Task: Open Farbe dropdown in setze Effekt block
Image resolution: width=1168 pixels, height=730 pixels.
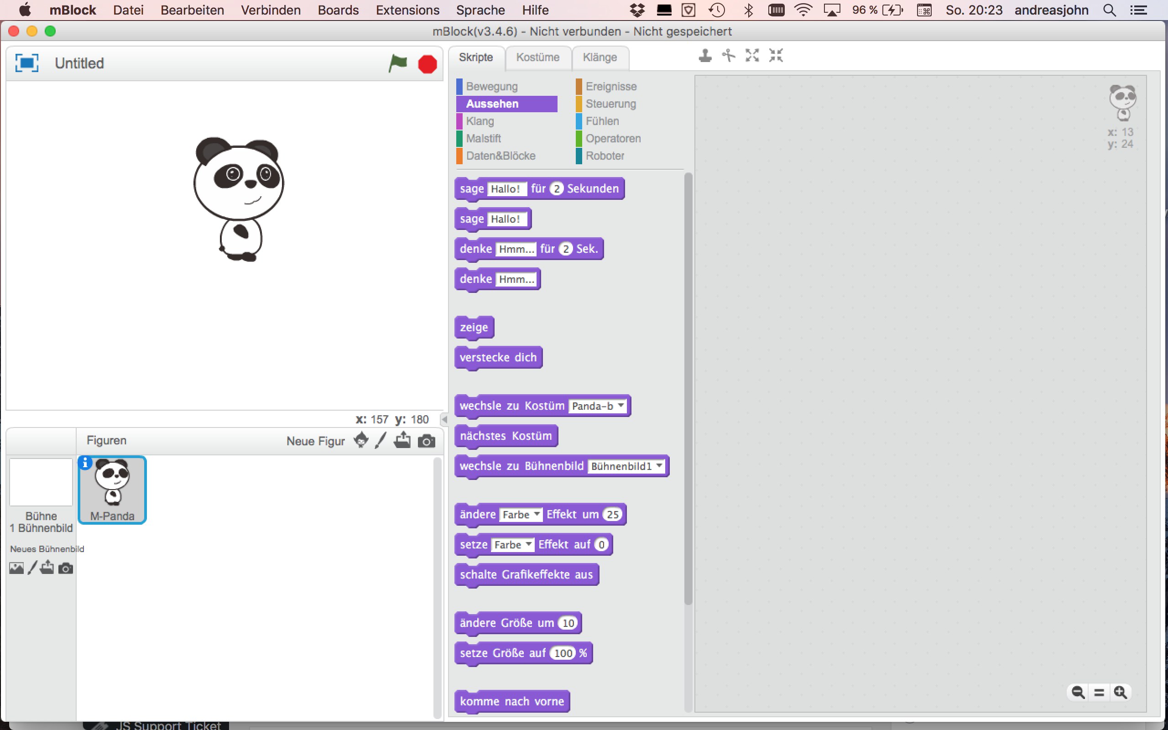Action: 513,545
